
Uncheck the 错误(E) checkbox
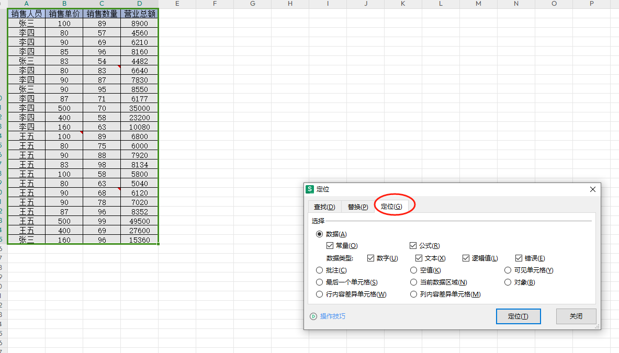point(519,258)
